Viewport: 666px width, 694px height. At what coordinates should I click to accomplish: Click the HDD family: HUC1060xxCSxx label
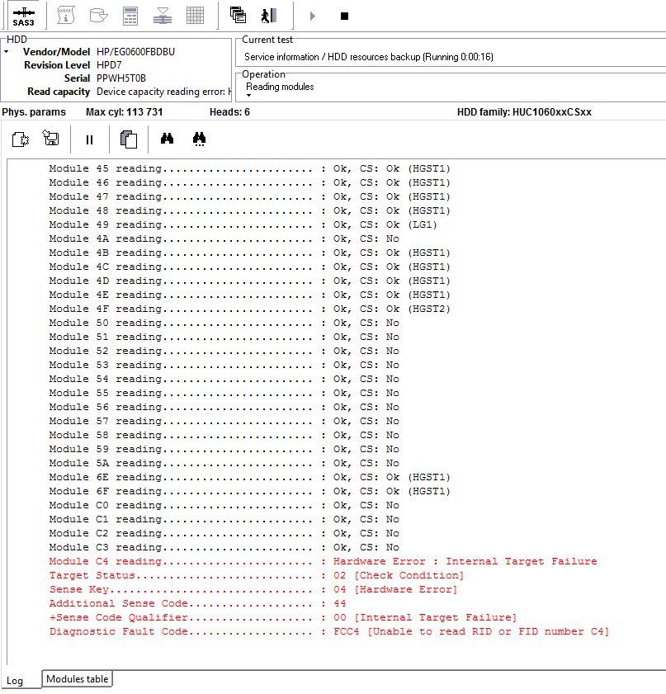pyautogui.click(x=524, y=112)
